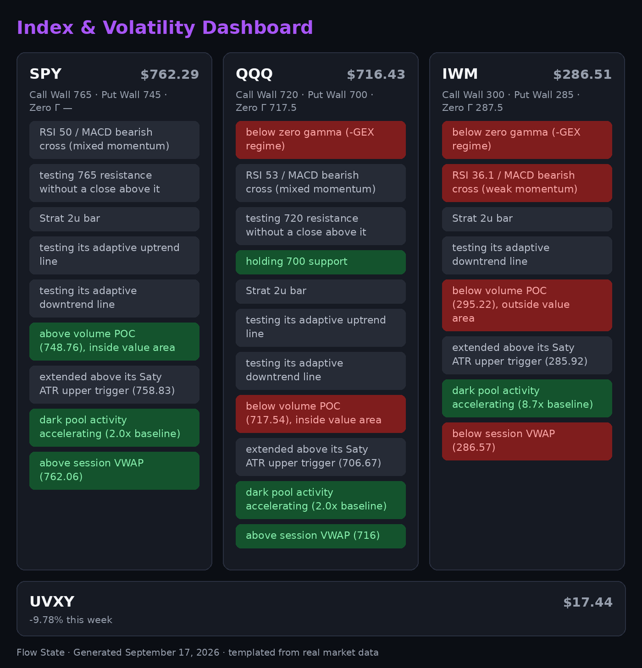The image size is (642, 668).
Task: Select the SPY ticker heading
Action: point(46,74)
